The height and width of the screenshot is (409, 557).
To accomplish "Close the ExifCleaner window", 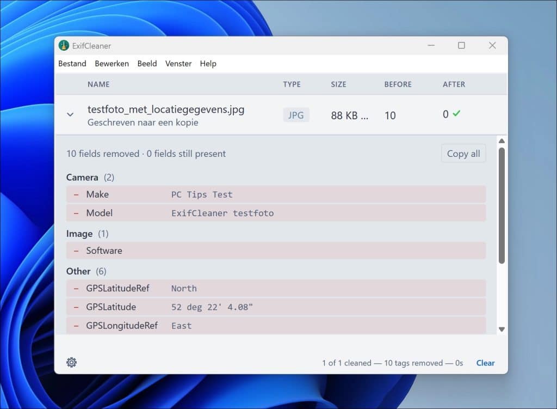I will tap(492, 46).
